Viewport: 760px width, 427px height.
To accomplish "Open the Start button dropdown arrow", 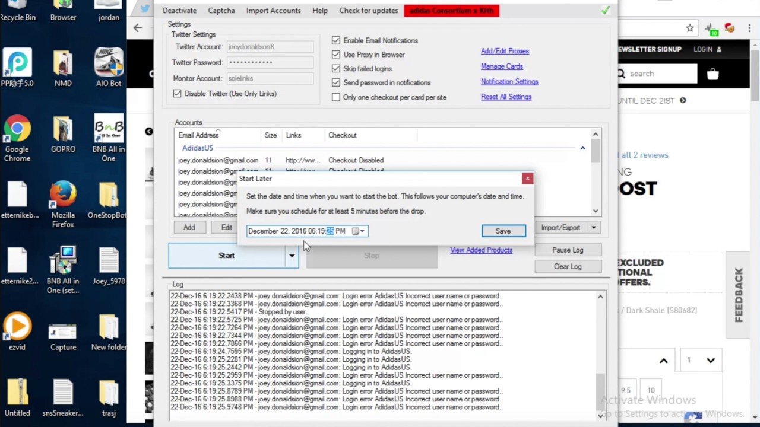I will pos(292,256).
